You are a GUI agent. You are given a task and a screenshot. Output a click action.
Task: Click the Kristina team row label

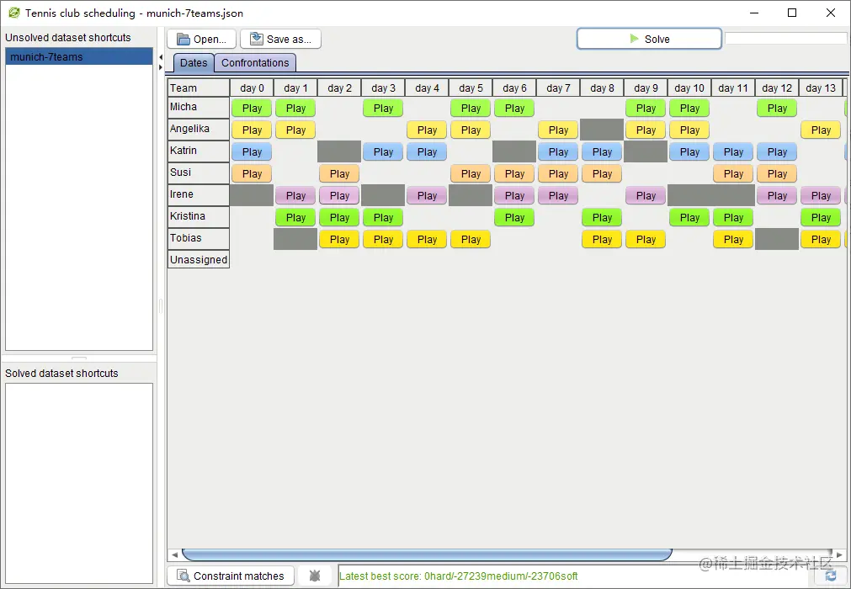(x=199, y=216)
